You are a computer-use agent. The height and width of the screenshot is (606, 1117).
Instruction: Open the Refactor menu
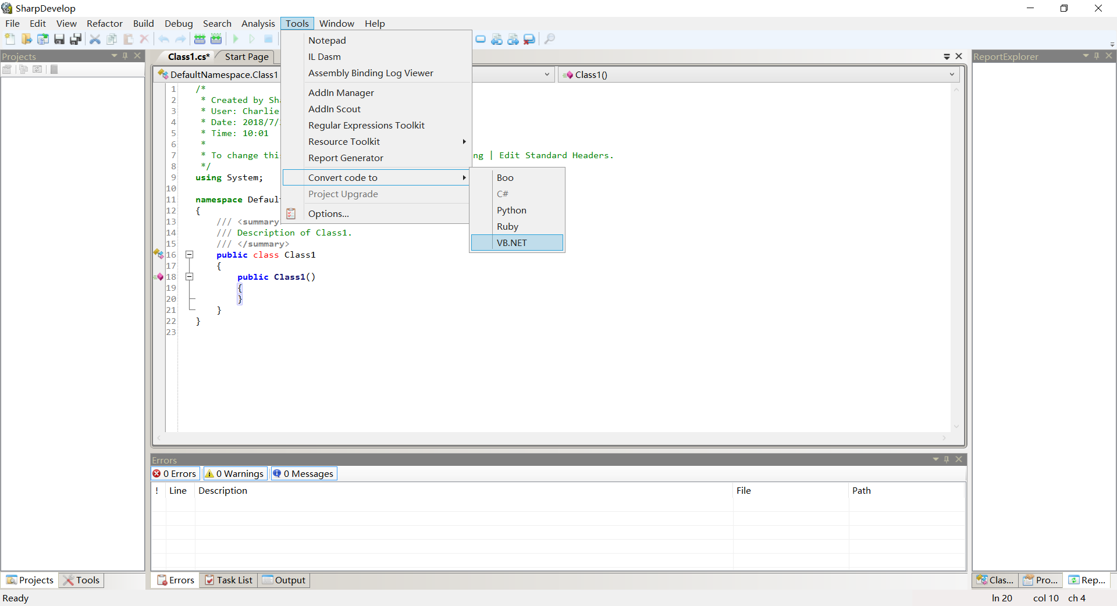[105, 23]
